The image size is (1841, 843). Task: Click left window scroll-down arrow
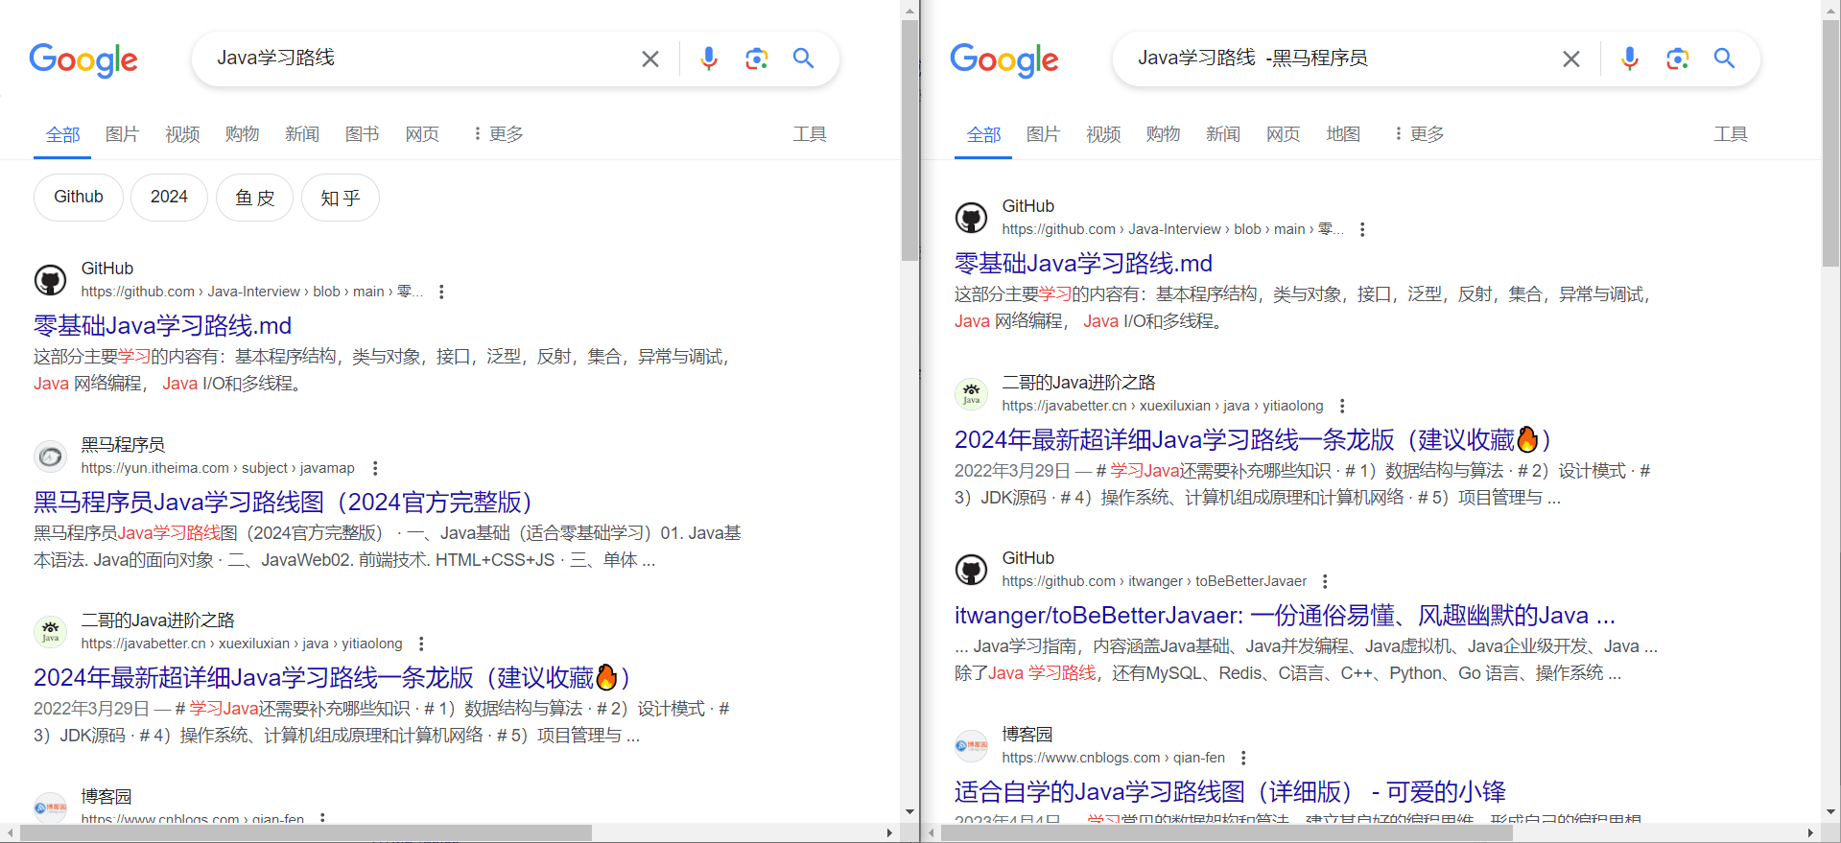(x=909, y=811)
